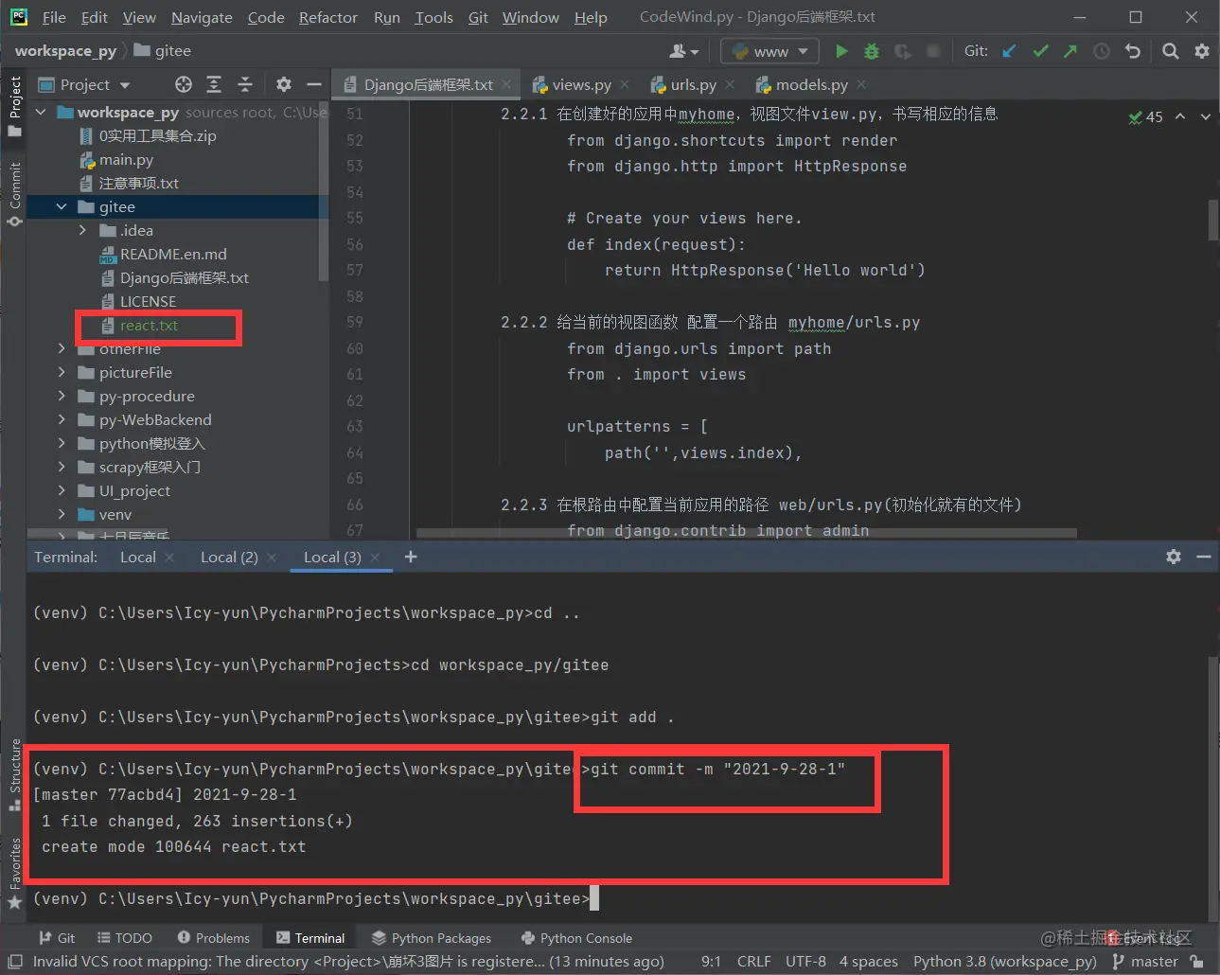The image size is (1220, 975).
Task: Click the Git update project arrow icon
Action: (1009, 51)
